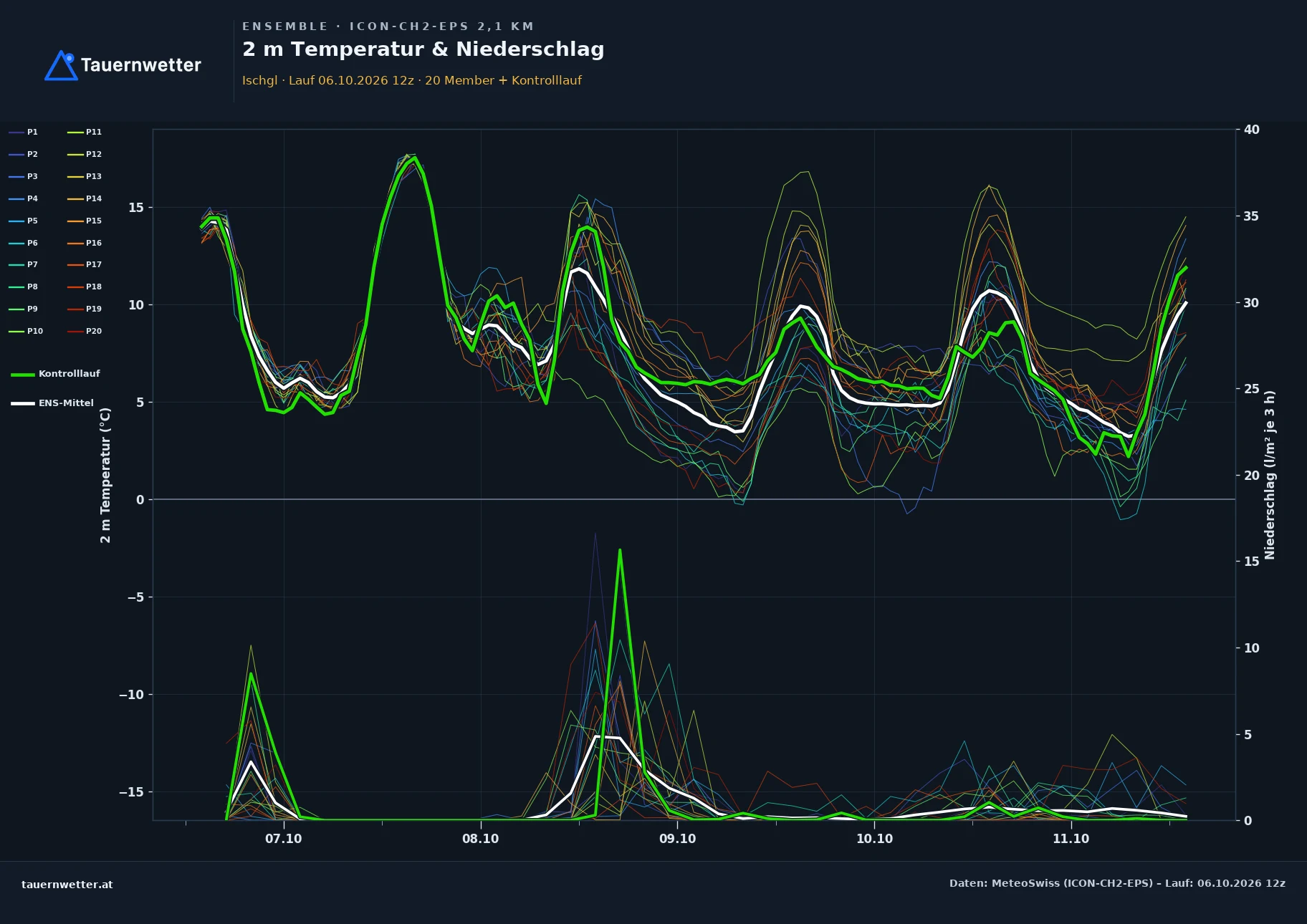Toggle the P20 member legend entry
This screenshot has width=1307, height=924.
pos(85,332)
